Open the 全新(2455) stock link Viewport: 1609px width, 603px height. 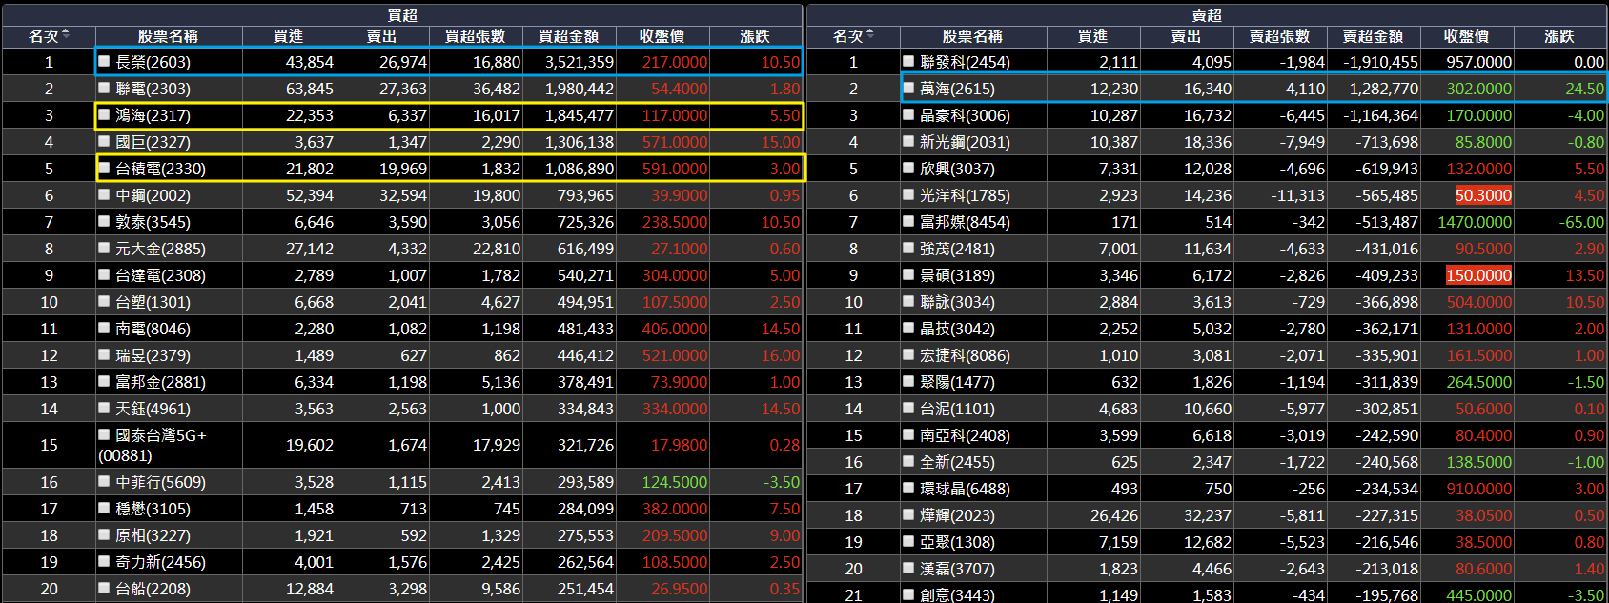coord(957,462)
